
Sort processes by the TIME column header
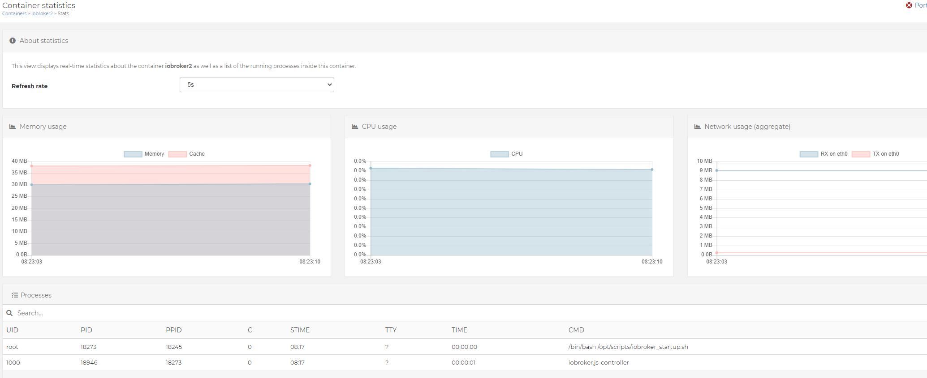(x=459, y=330)
